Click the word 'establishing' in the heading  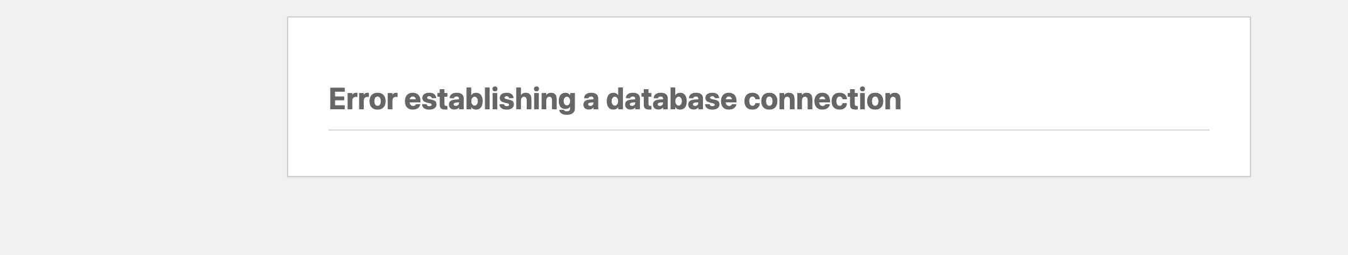click(490, 100)
